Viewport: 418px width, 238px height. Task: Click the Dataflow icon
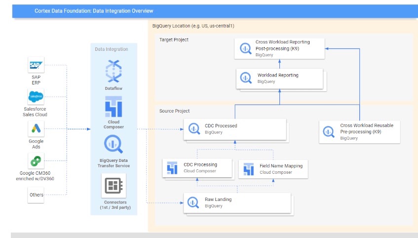coord(114,71)
